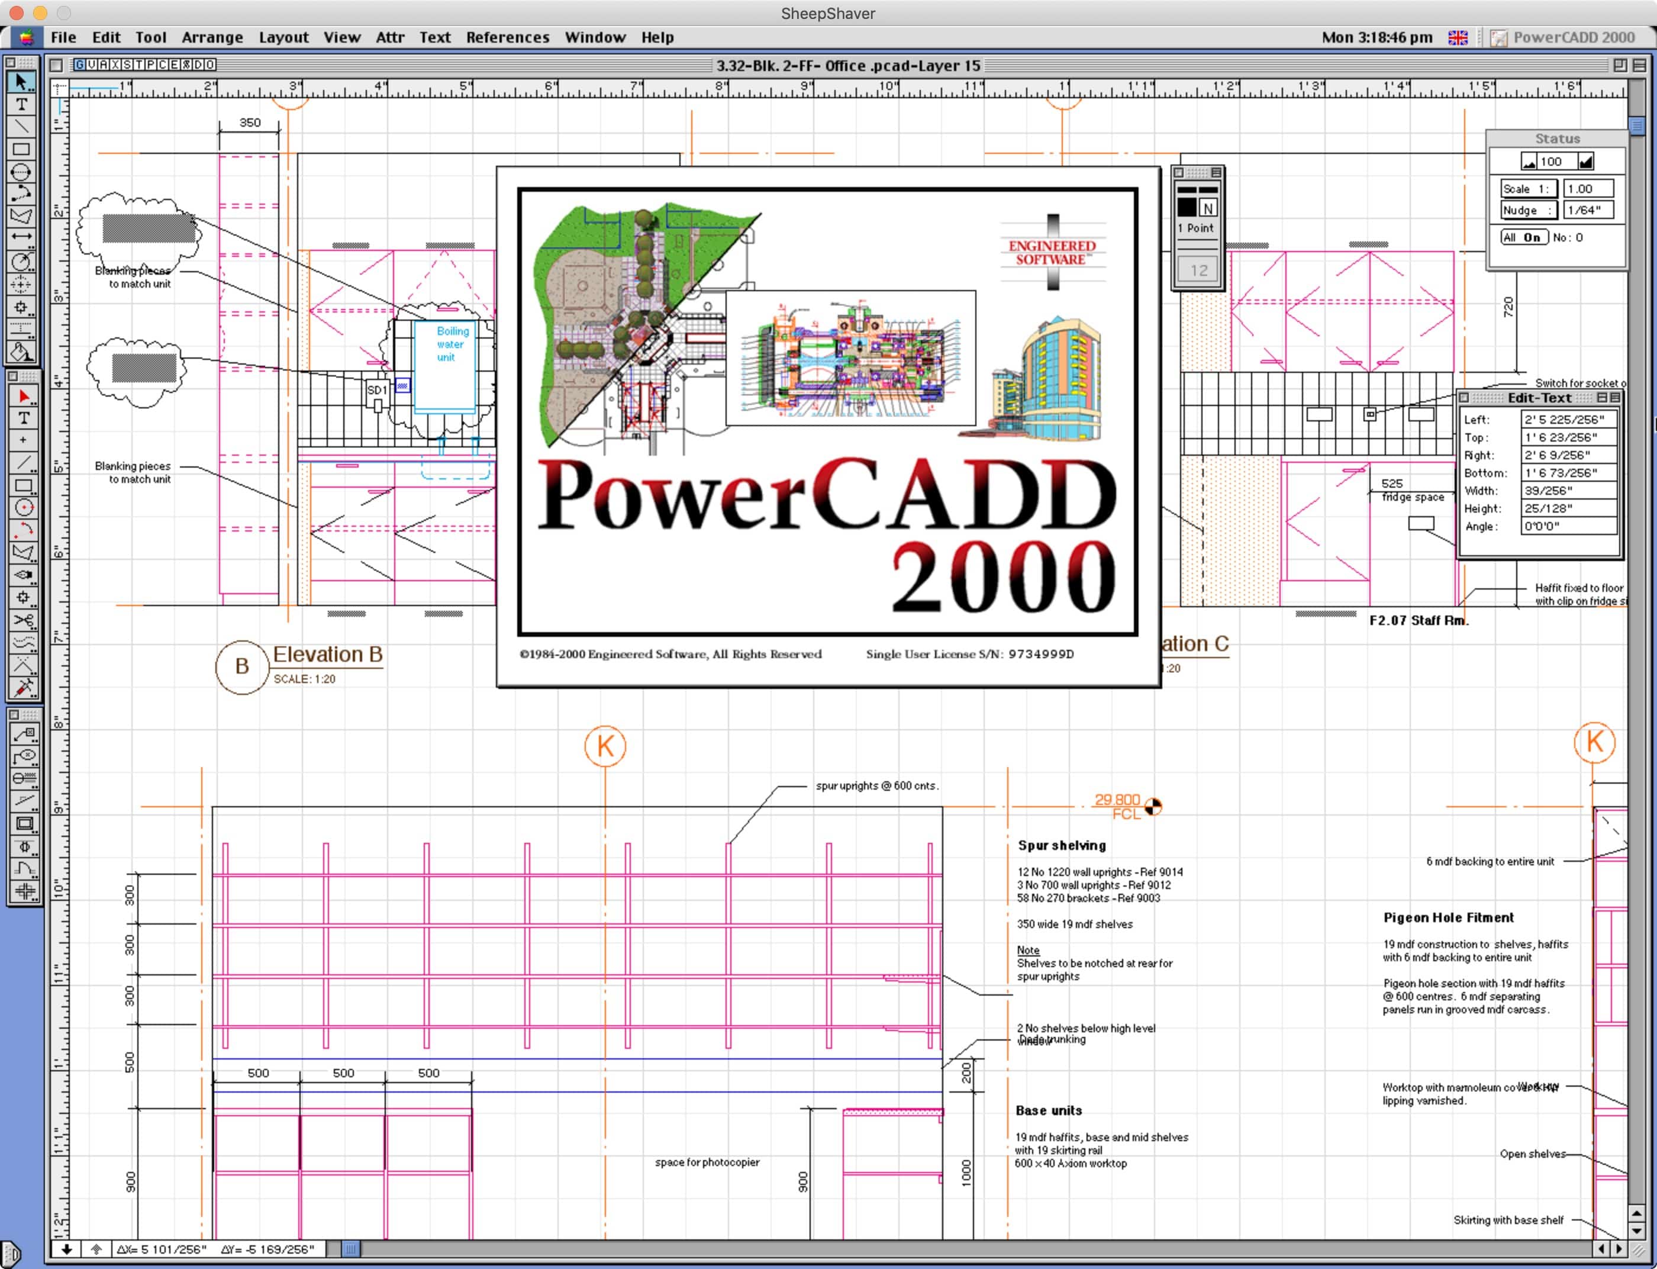Click the Nudge button in the Status palette
1657x1269 pixels.
point(1529,210)
